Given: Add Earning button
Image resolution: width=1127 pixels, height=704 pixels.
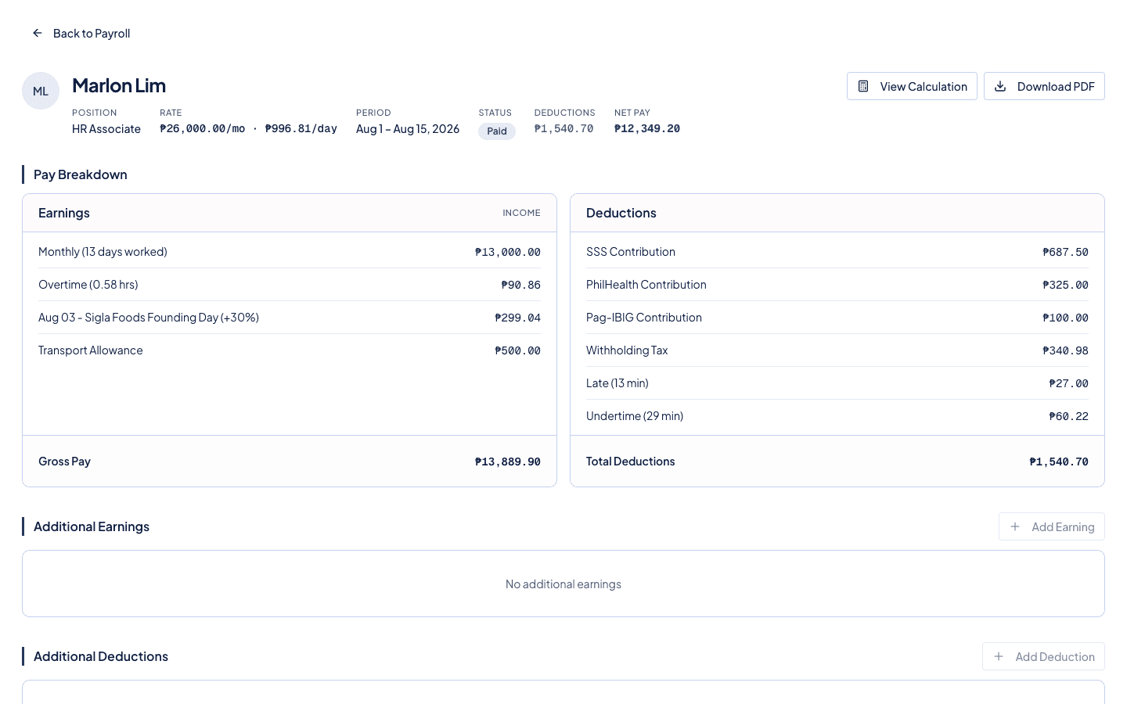Looking at the screenshot, I should pos(1051,526).
